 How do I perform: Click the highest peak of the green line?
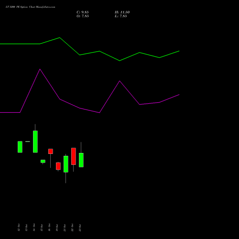(x=60, y=38)
